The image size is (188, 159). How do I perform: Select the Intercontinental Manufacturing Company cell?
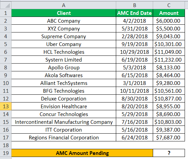click(64, 122)
